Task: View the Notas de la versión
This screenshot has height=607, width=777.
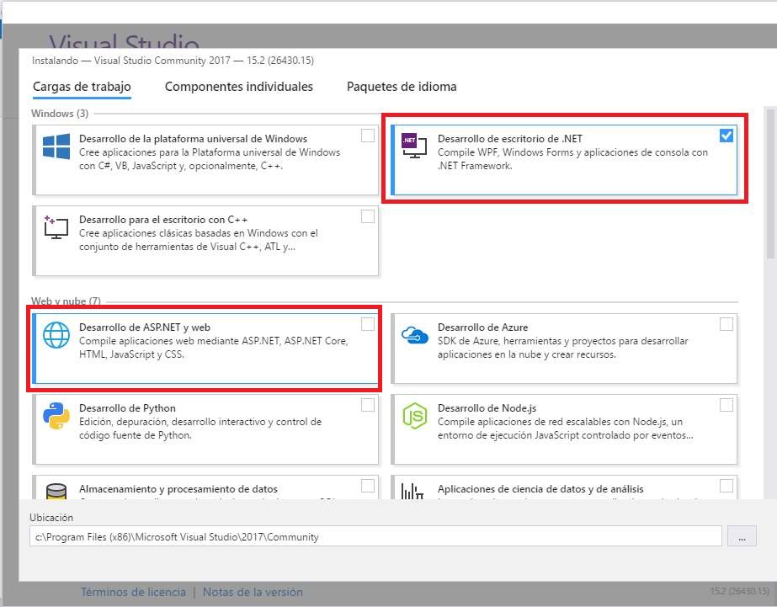Action: (x=252, y=592)
